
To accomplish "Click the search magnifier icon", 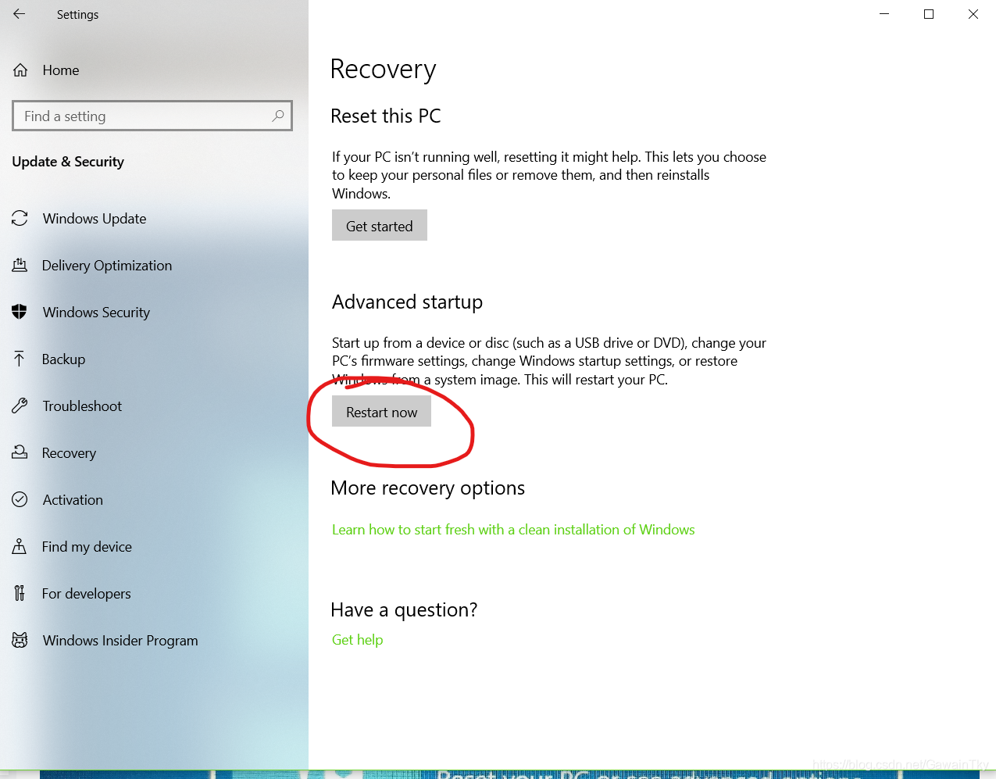I will coord(277,116).
